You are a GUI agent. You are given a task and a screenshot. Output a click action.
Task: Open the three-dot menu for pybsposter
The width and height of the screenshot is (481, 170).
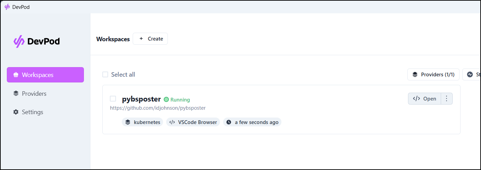447,99
